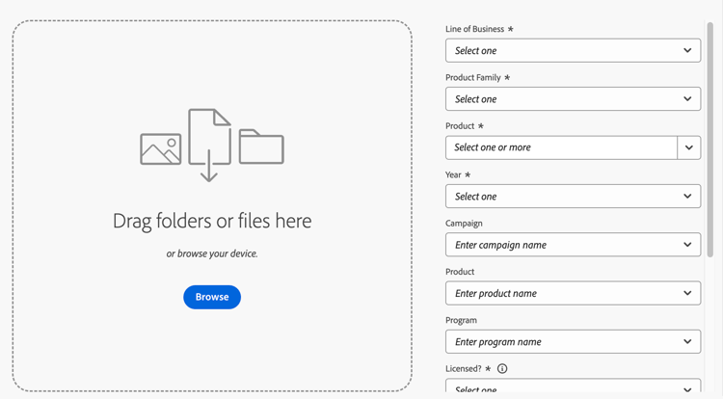Click the image icon in drop zone
Screen dimensions: 723x399
(x=160, y=148)
